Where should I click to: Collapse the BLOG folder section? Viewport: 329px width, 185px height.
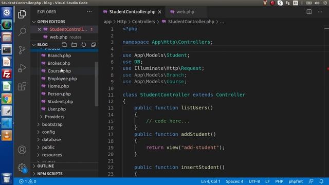tap(34, 45)
